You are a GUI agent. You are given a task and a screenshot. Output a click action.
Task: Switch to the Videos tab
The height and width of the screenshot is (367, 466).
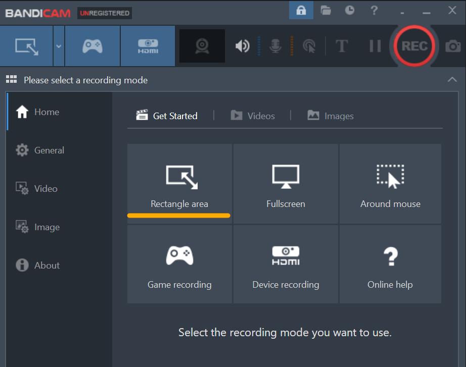253,116
